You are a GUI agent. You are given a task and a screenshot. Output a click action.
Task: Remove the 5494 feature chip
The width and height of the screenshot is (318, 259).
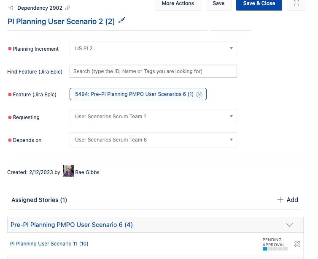(199, 94)
